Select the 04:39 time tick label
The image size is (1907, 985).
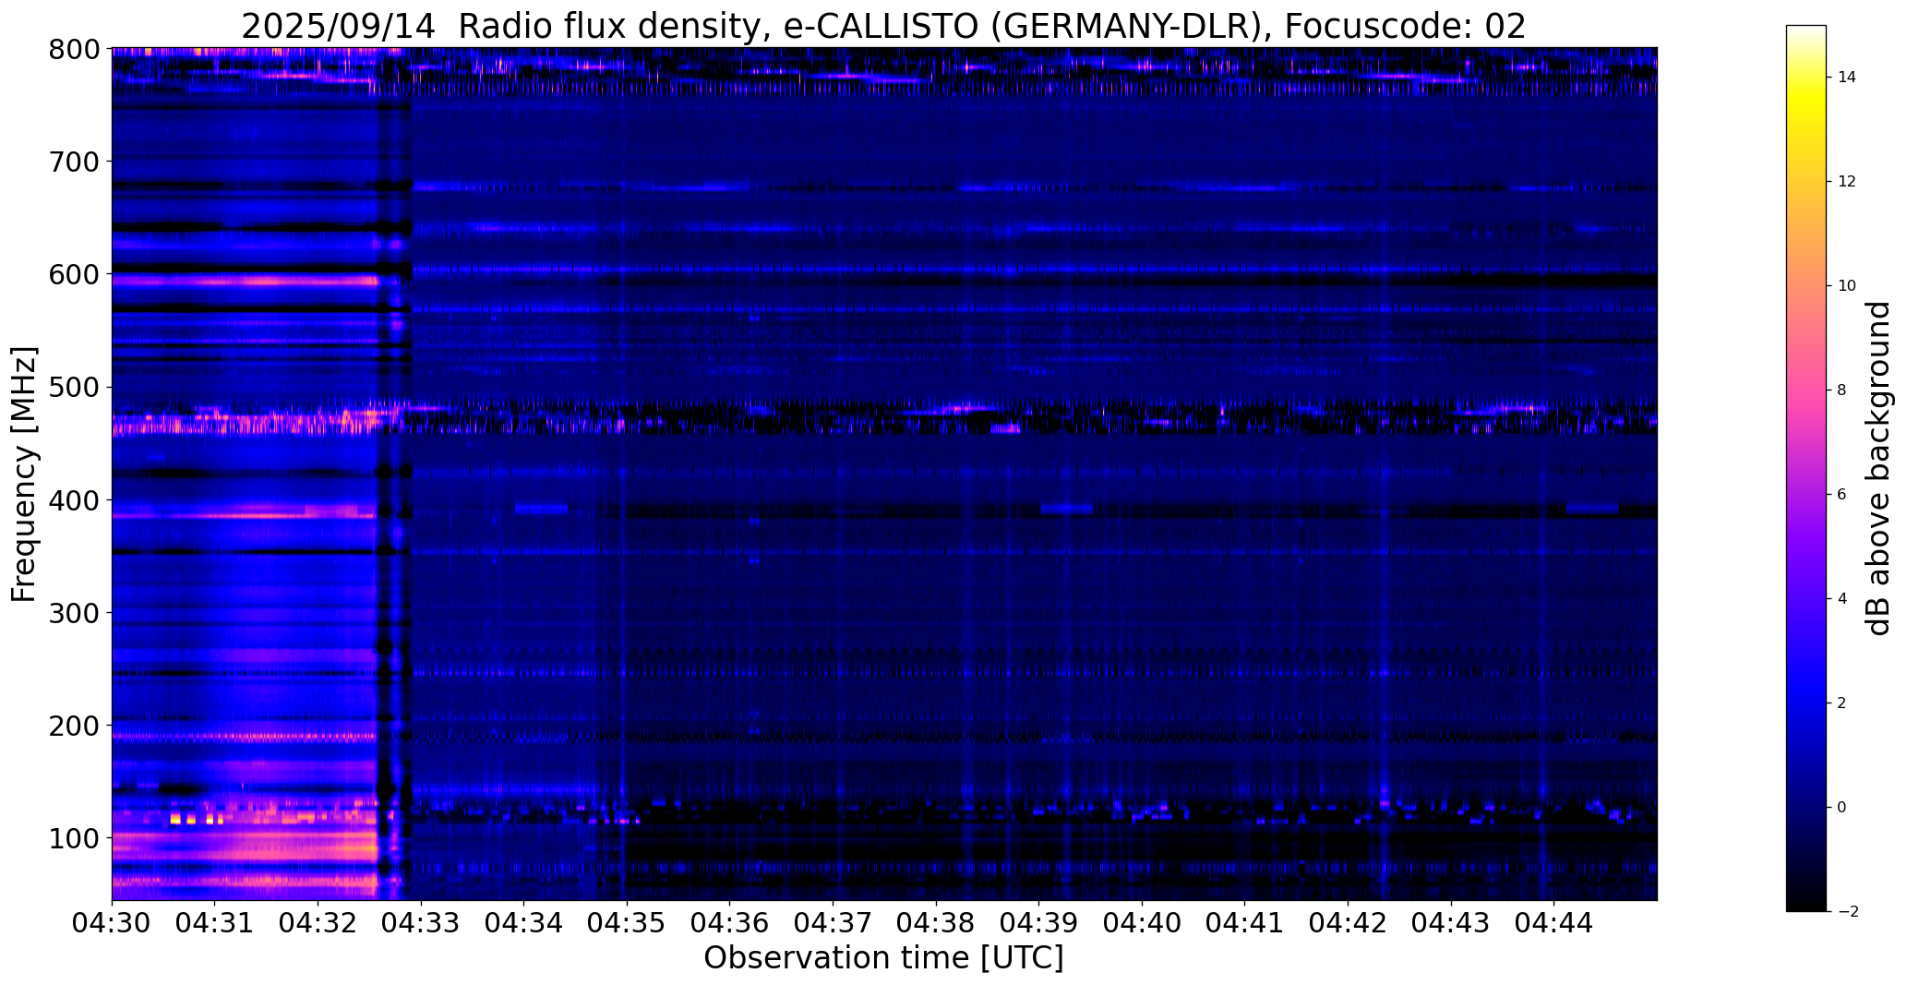tap(1039, 923)
